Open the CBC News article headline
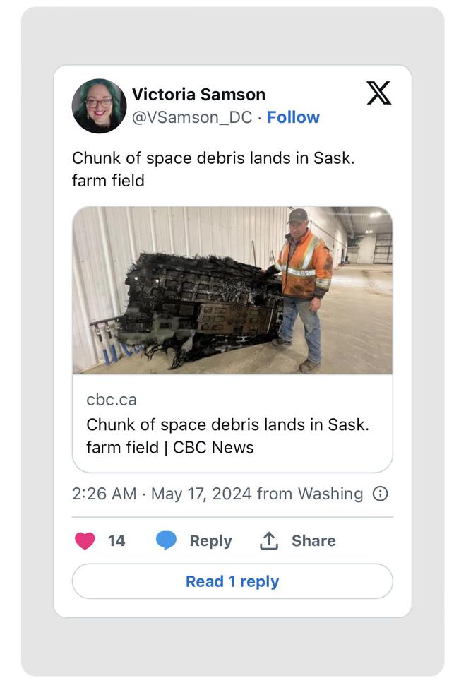The height and width of the screenshot is (683, 466). pyautogui.click(x=228, y=436)
